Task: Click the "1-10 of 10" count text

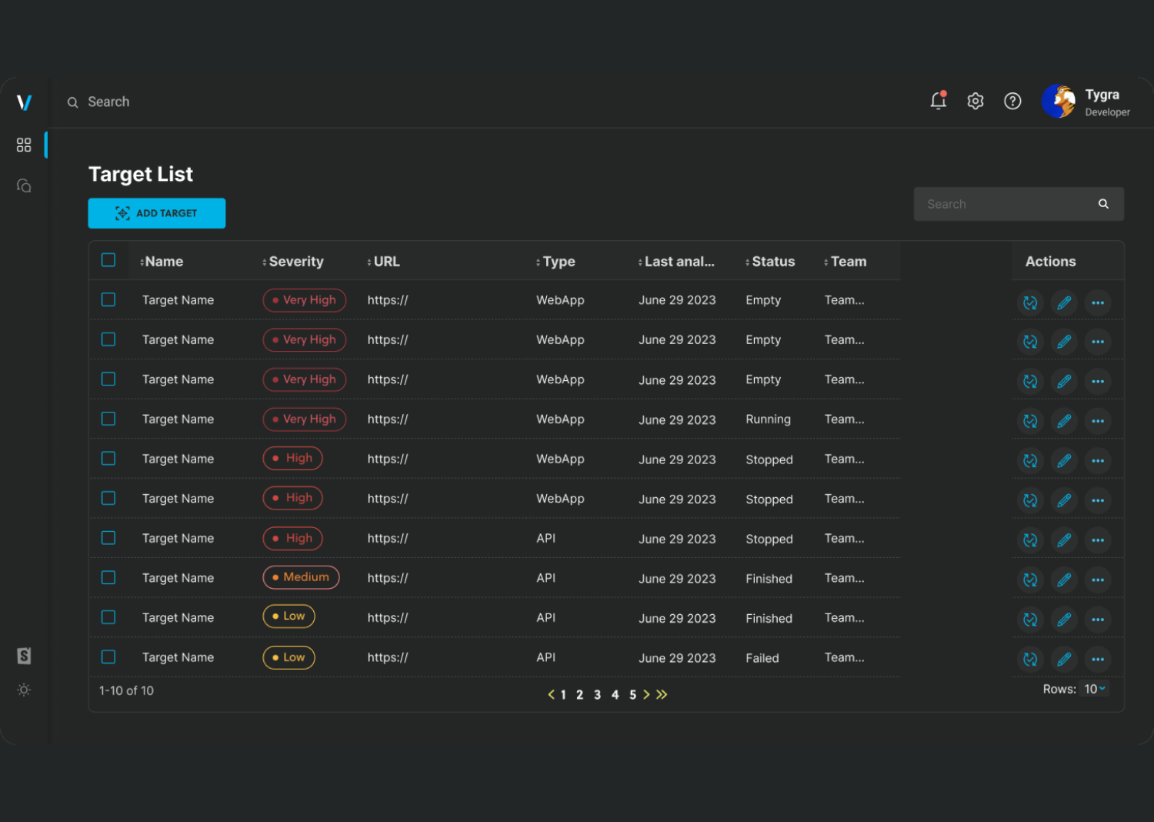Action: [x=126, y=690]
